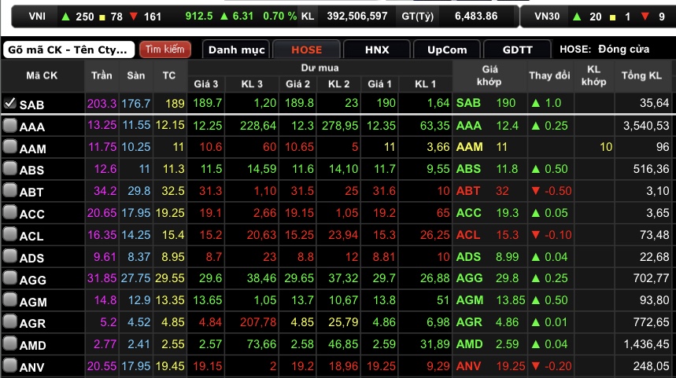
Task: Click the trading value 6,483.86
Action: point(476,16)
